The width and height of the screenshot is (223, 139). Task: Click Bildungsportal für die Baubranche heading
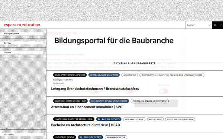[x=114, y=40]
